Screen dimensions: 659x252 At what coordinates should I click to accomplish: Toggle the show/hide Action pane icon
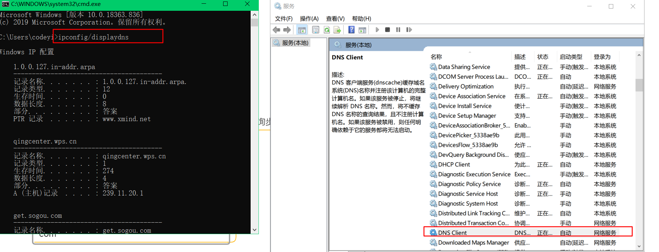[x=362, y=30]
